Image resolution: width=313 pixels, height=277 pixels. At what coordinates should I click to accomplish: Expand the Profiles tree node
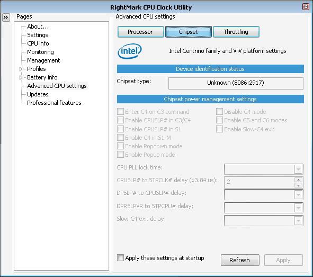tap(21, 69)
